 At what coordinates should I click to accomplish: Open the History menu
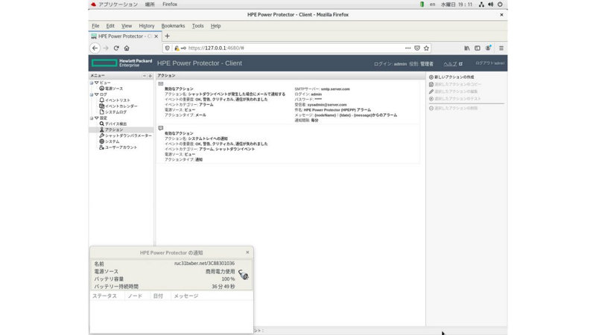[x=146, y=26]
